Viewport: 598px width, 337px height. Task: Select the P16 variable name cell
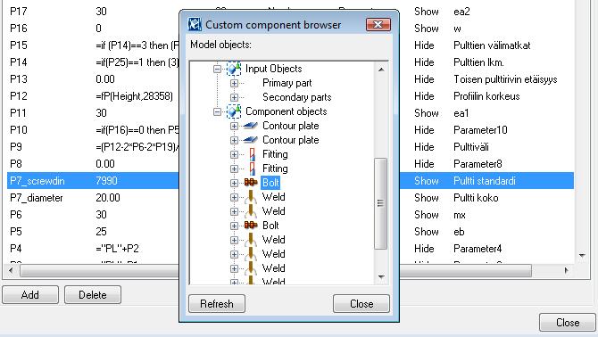tap(19, 29)
